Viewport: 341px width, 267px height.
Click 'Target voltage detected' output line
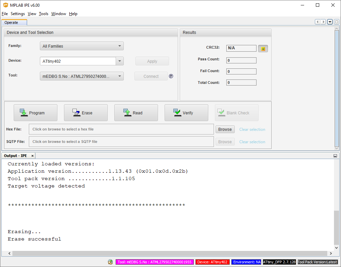46,186
